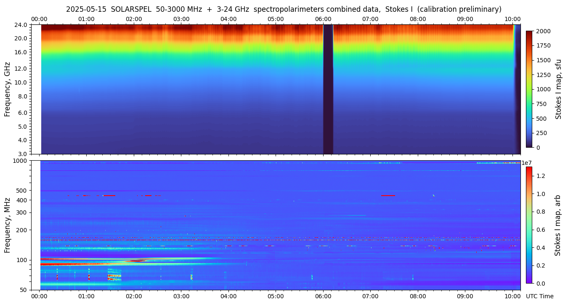Click the 'Frequency, MHz' axis label
This screenshot has width=568, height=305.
(x=7, y=225)
